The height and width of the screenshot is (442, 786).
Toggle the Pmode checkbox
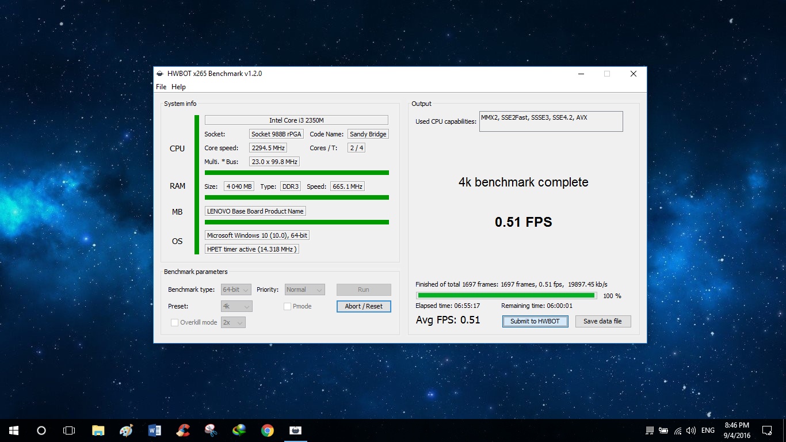[287, 306]
